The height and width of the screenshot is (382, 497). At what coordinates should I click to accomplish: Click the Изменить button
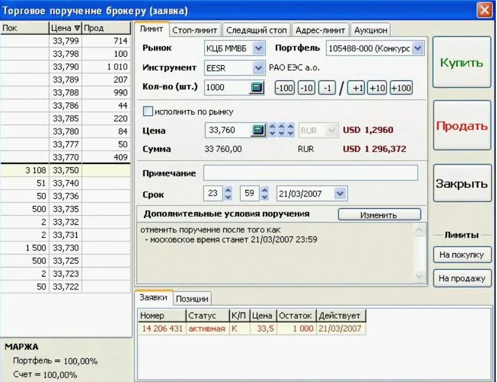[x=379, y=215]
